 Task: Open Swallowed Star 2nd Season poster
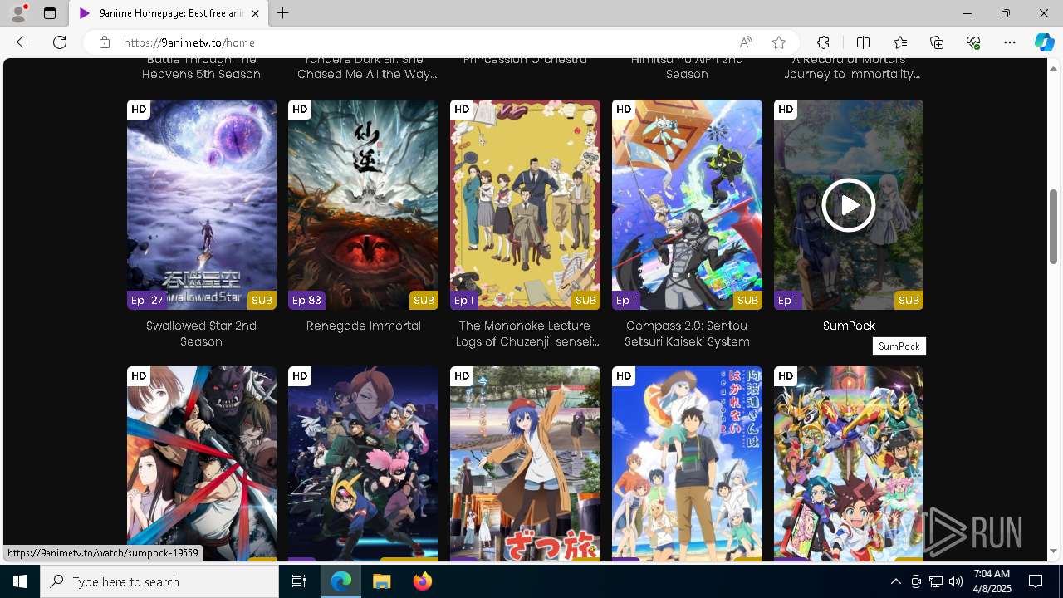202,204
